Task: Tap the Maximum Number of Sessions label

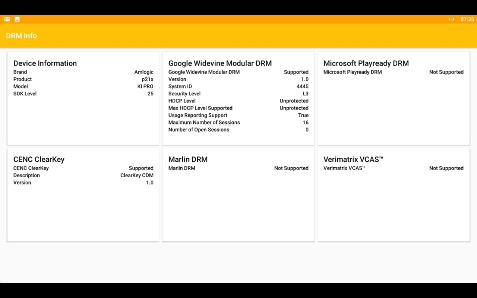Action: point(204,123)
